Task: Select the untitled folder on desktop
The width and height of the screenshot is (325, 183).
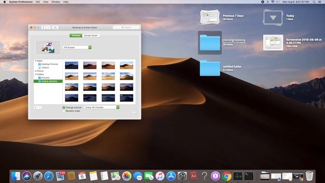Action: point(210,68)
